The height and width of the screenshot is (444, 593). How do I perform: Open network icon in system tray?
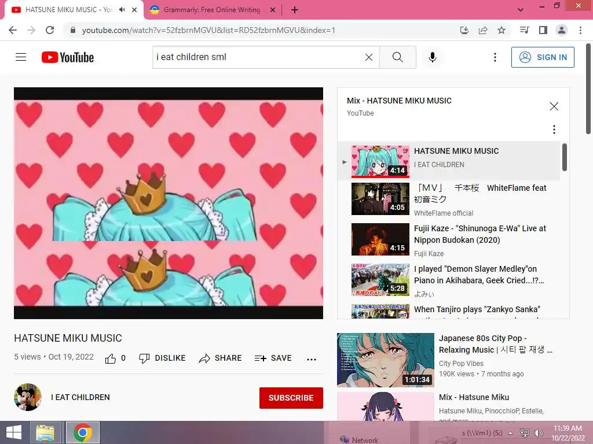(x=525, y=433)
